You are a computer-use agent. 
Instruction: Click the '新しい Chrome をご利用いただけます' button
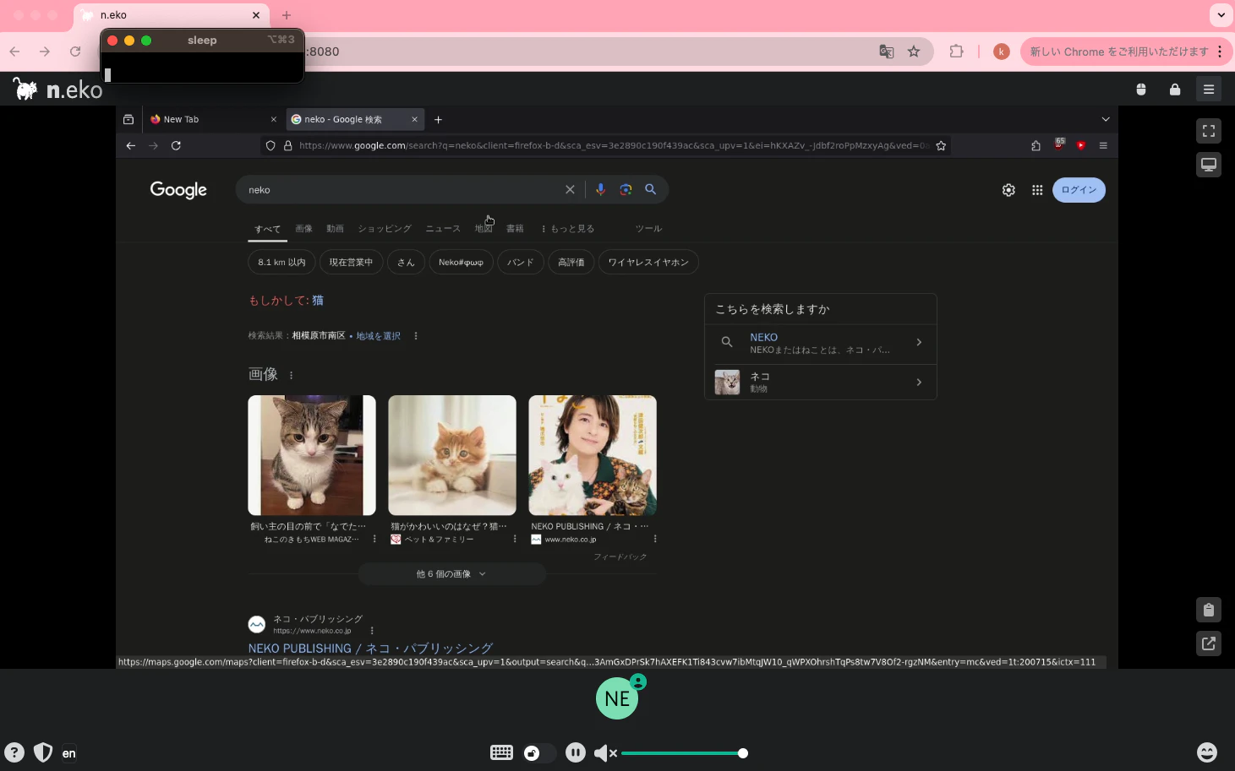click(x=1118, y=52)
